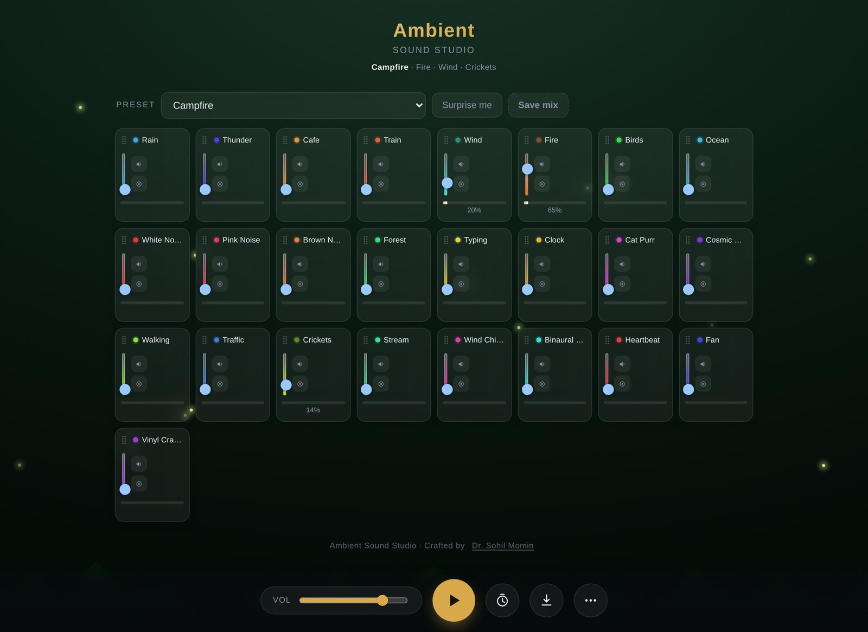Click the Clock sound card title
868x632 pixels.
[554, 240]
